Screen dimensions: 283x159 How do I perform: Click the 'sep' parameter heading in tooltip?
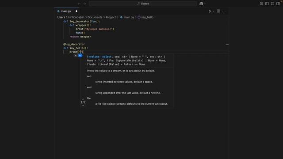coord(89,76)
